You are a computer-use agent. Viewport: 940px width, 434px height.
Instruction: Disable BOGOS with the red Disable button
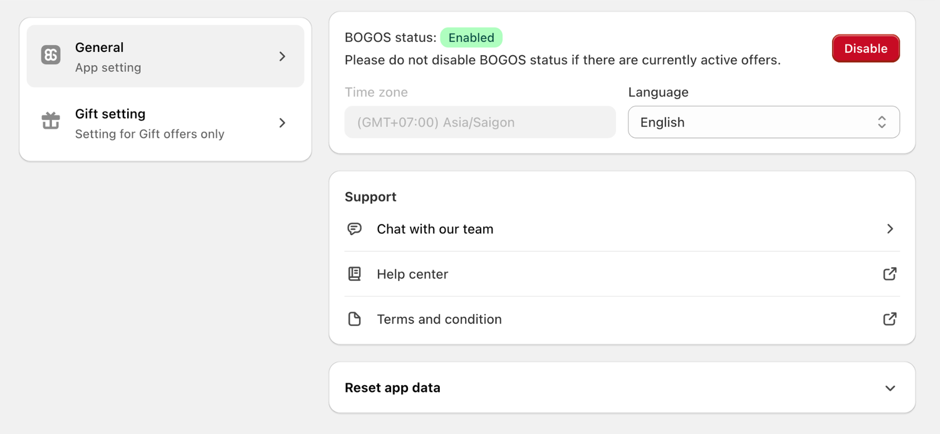click(x=865, y=48)
